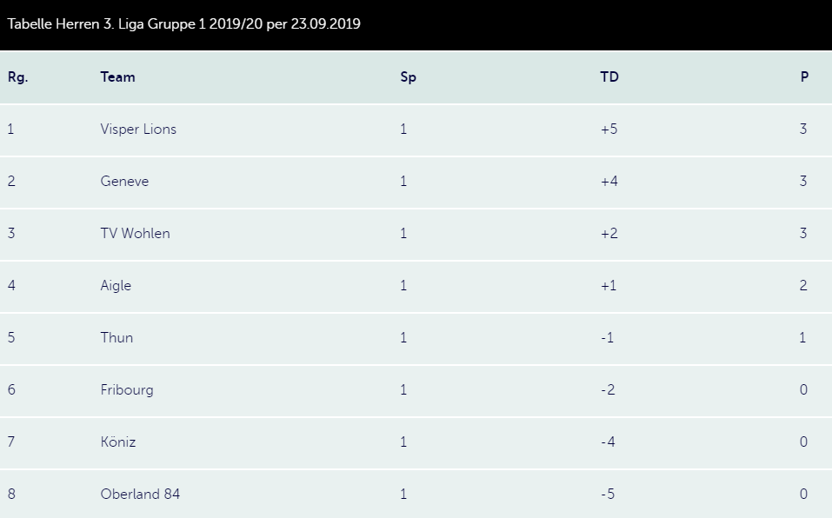Image resolution: width=832 pixels, height=518 pixels.
Task: Click the TD column header
Action: pos(609,77)
